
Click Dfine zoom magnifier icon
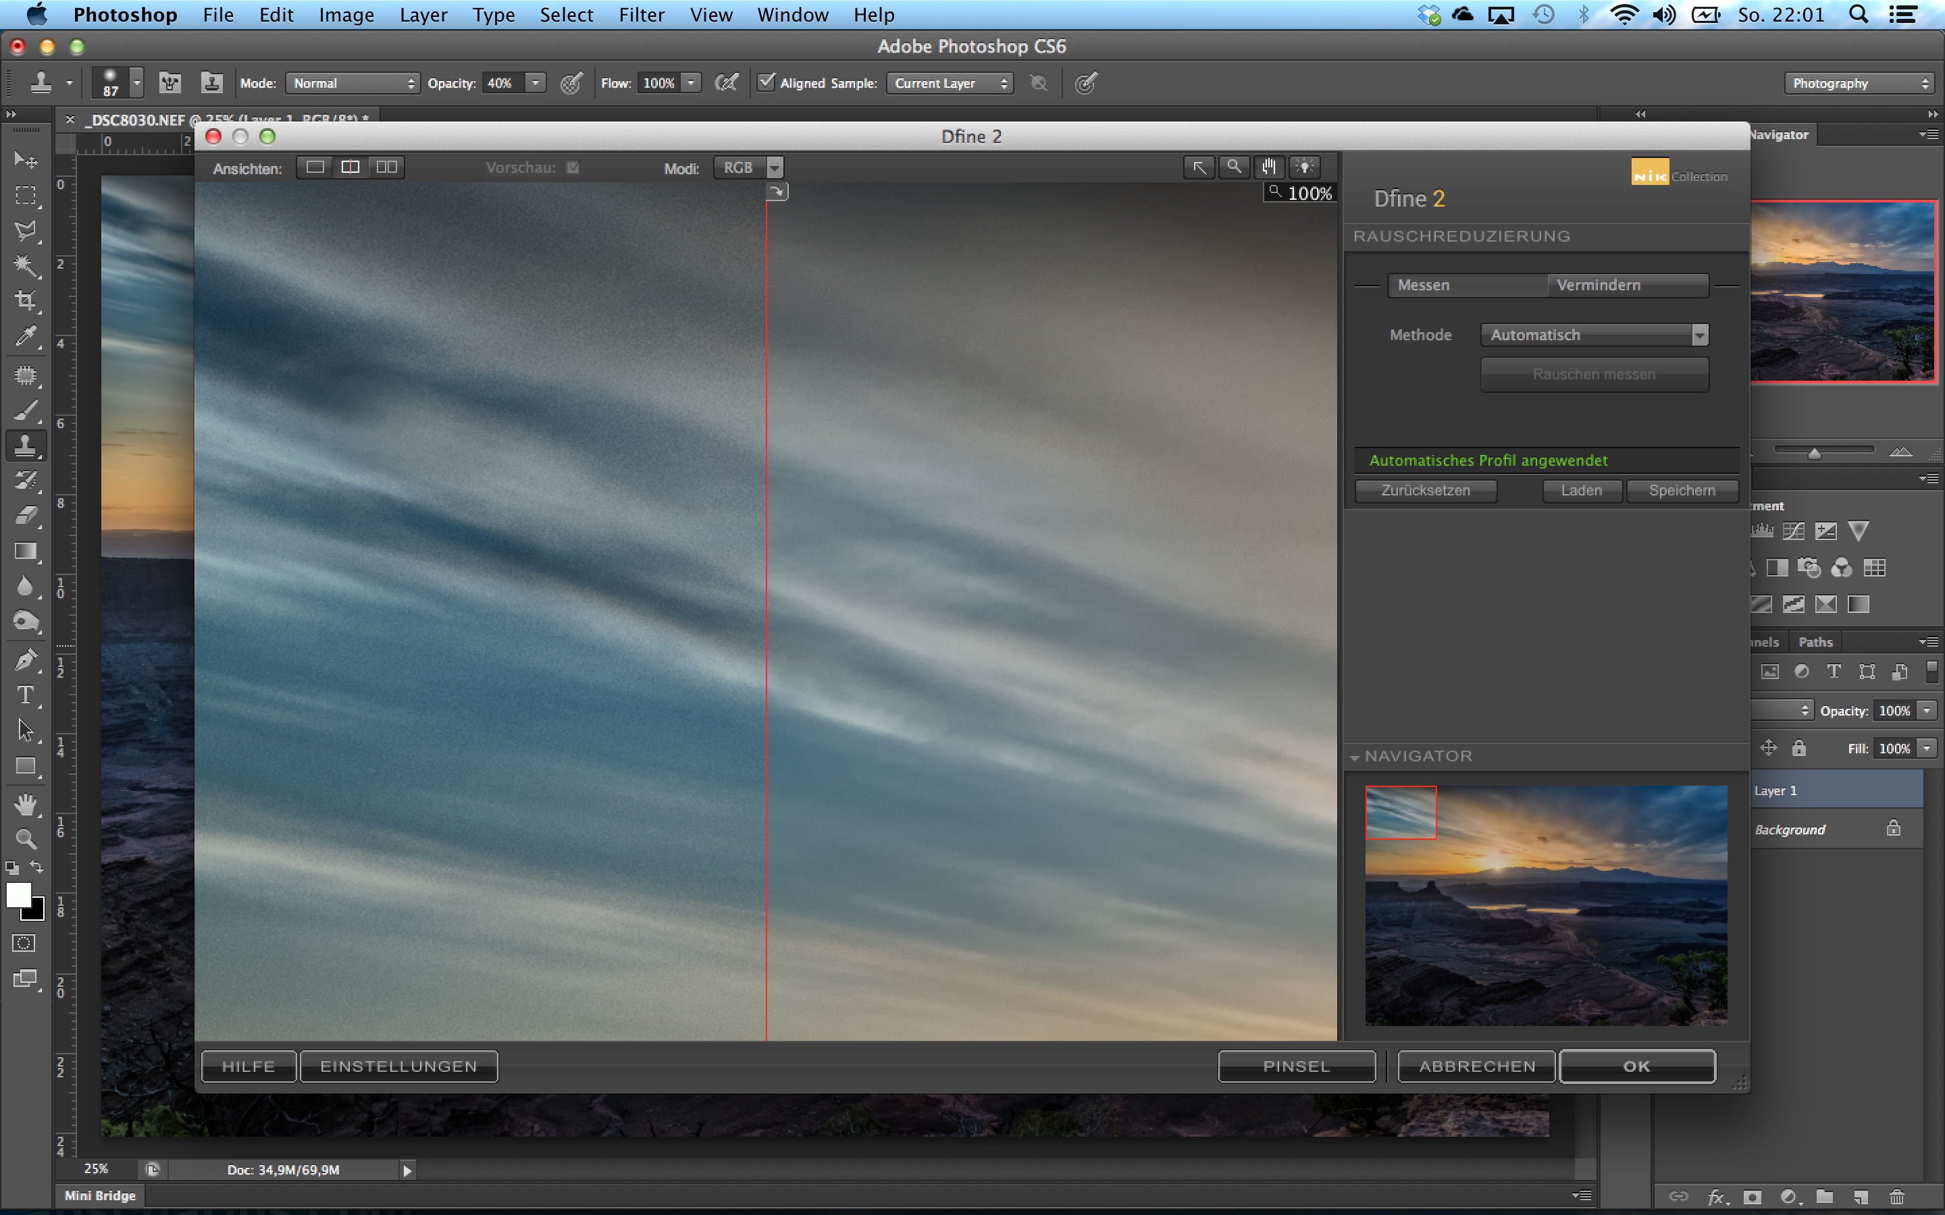click(1234, 167)
